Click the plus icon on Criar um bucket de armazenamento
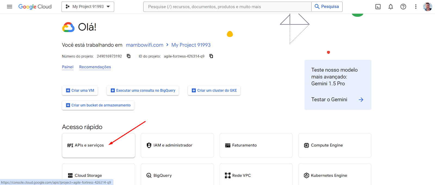 (68, 105)
